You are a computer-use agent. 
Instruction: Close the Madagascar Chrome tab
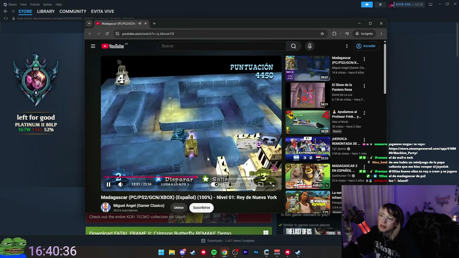click(x=145, y=24)
